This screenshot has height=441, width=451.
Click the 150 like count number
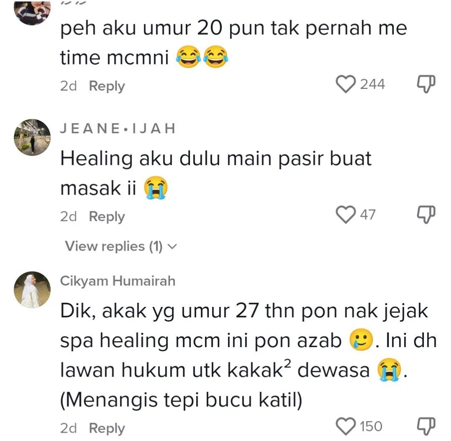click(371, 426)
